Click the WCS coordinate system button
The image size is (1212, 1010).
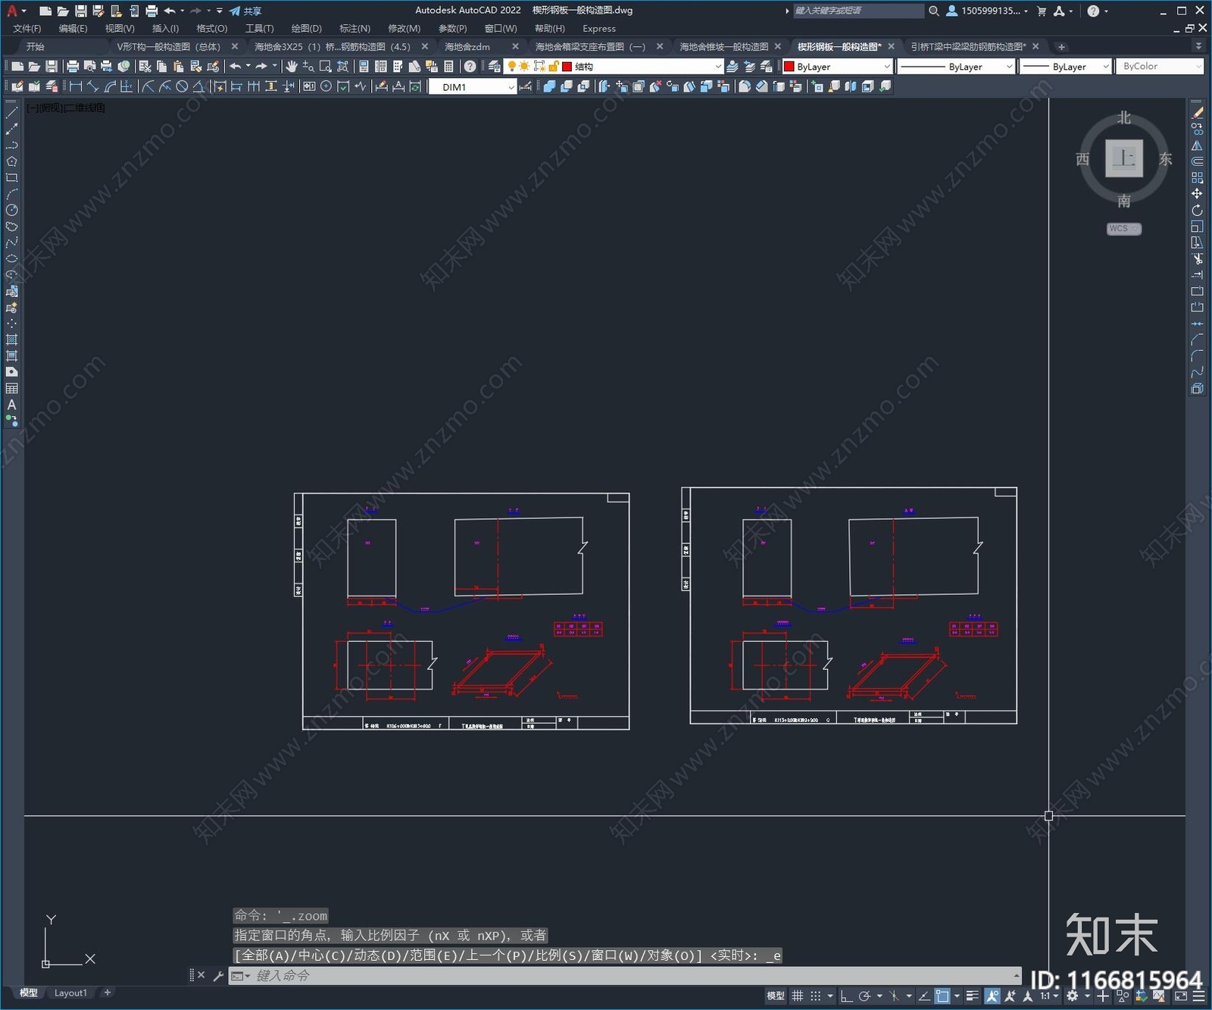pyautogui.click(x=1123, y=229)
